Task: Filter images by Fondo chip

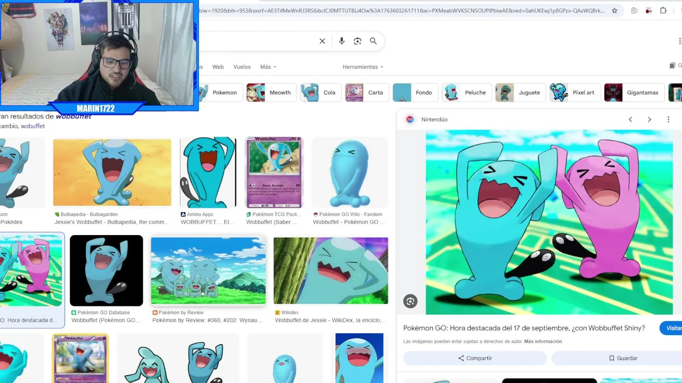Action: [415, 93]
